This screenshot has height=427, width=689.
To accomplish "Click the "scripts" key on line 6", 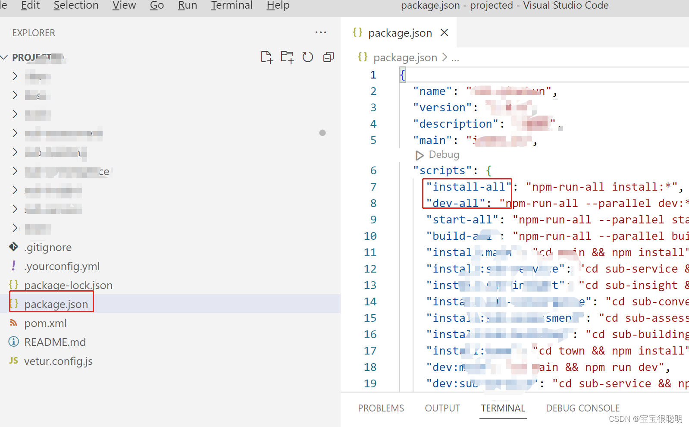I will [x=442, y=170].
